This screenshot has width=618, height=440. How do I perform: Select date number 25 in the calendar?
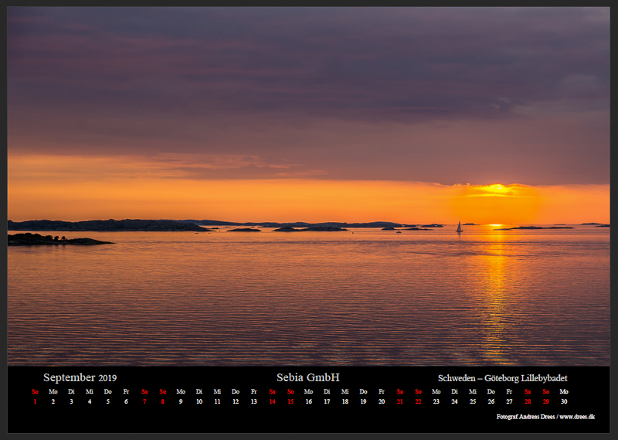pyautogui.click(x=473, y=401)
